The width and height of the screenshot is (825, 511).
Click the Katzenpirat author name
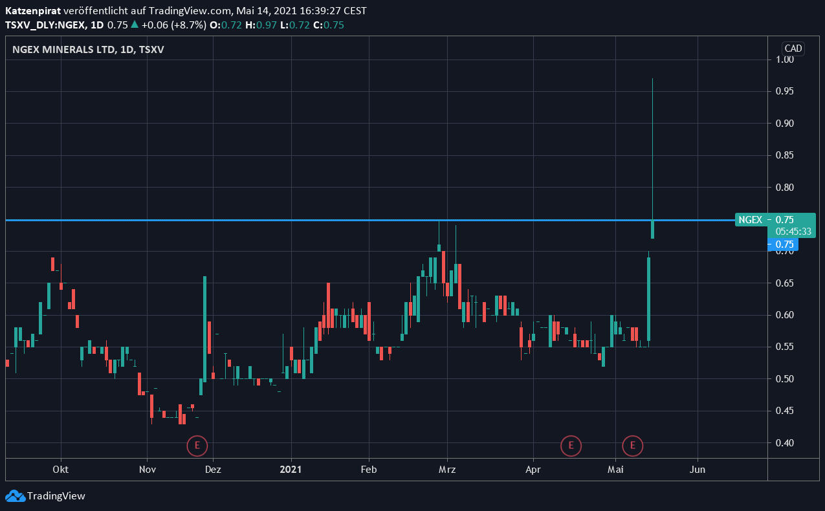(x=32, y=11)
